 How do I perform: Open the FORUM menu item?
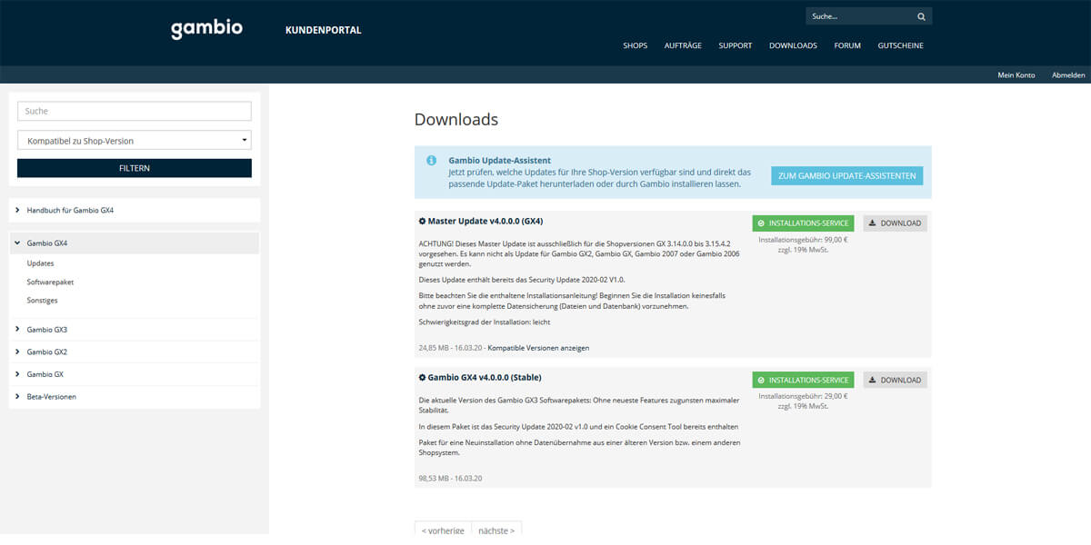847,45
